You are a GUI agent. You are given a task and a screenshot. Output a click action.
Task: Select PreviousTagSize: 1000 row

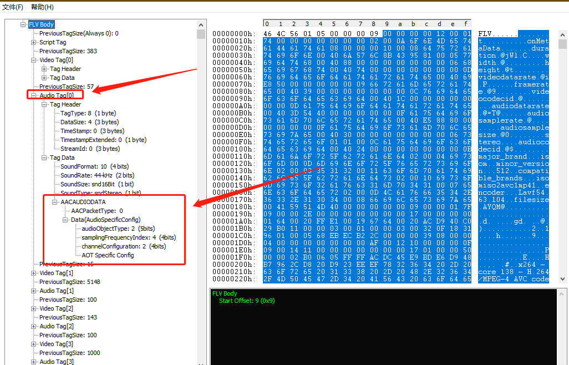(x=70, y=353)
